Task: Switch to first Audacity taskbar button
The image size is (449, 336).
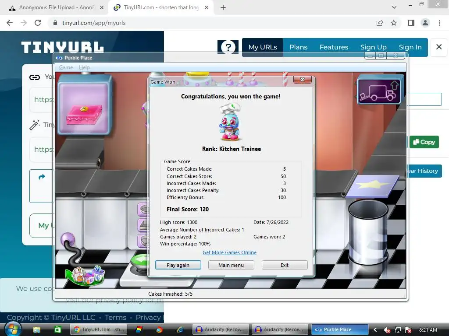Action: click(220, 330)
